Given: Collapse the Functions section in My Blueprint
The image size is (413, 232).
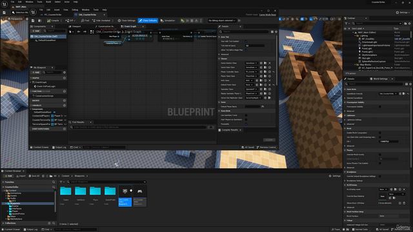Looking at the screenshot, I should click(31, 92).
